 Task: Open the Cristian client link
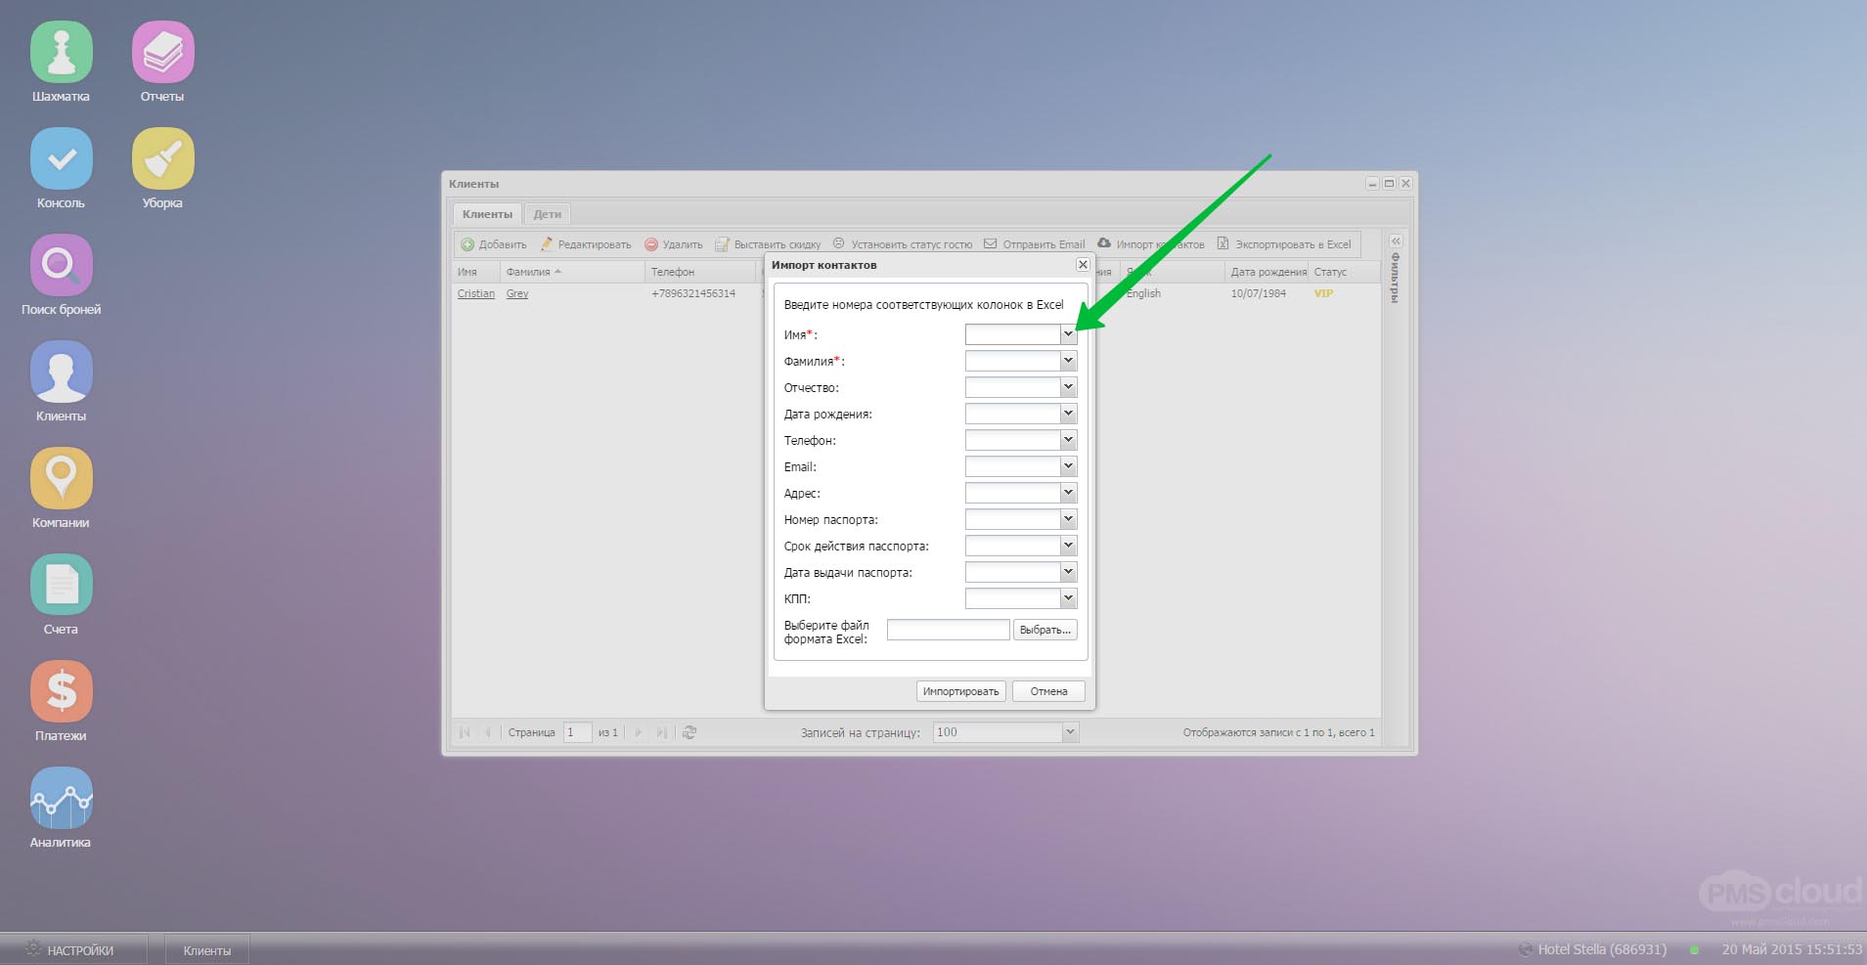(x=476, y=293)
